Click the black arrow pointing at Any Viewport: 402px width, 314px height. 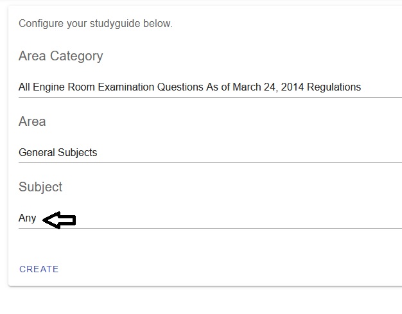click(x=59, y=220)
